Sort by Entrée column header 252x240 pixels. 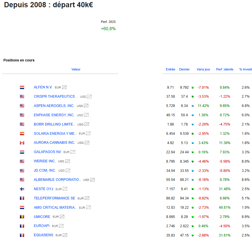click(x=171, y=69)
